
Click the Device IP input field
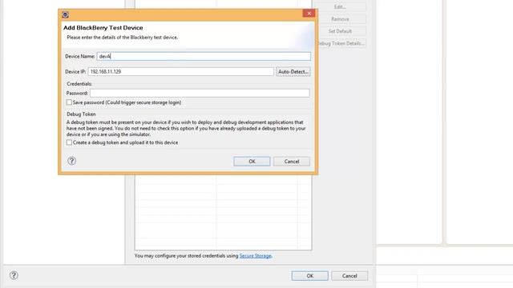click(180, 71)
